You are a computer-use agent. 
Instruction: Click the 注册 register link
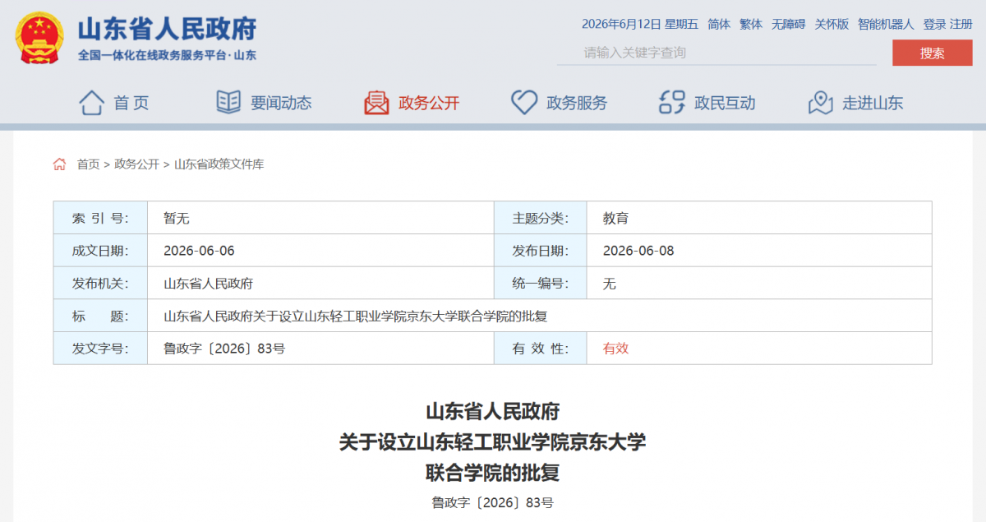tap(961, 25)
